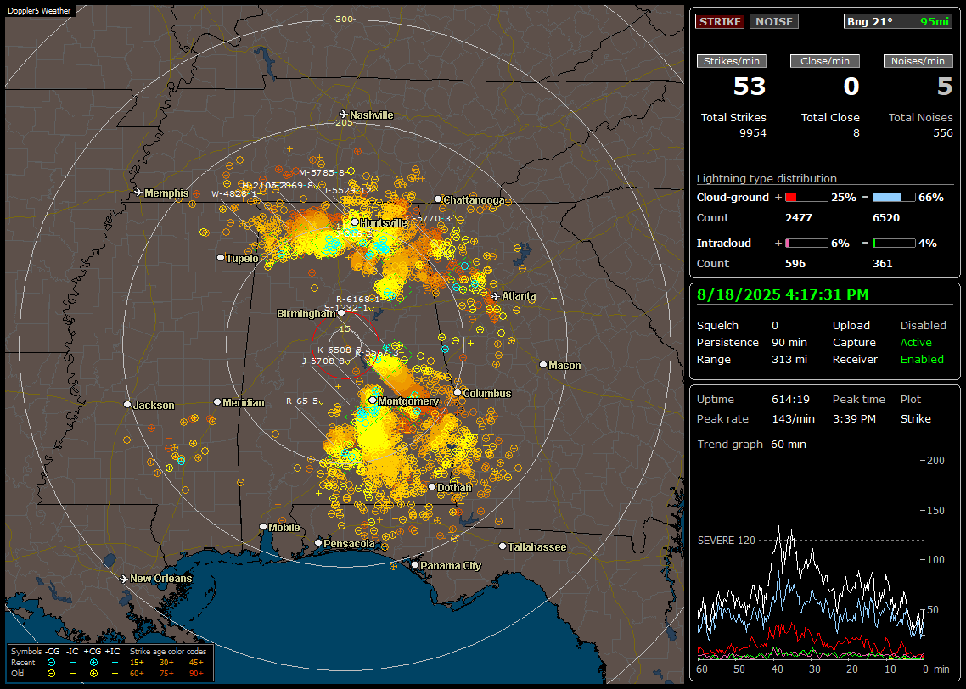This screenshot has width=966, height=689.
Task: Click the Huntsville city dot
Action: (x=355, y=222)
